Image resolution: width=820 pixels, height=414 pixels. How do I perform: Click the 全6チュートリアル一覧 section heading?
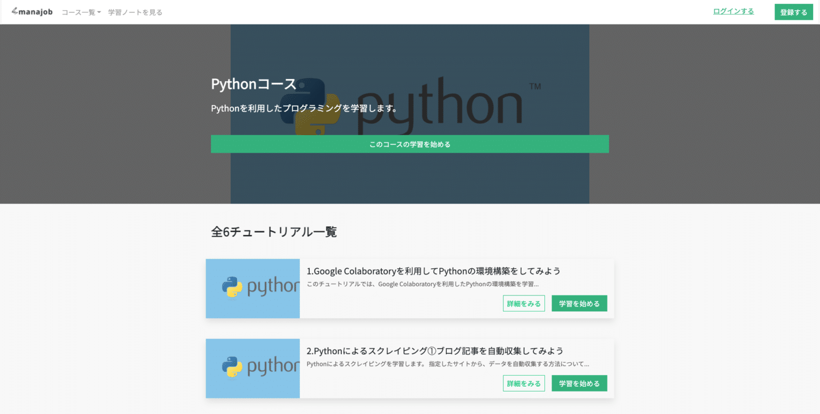274,232
